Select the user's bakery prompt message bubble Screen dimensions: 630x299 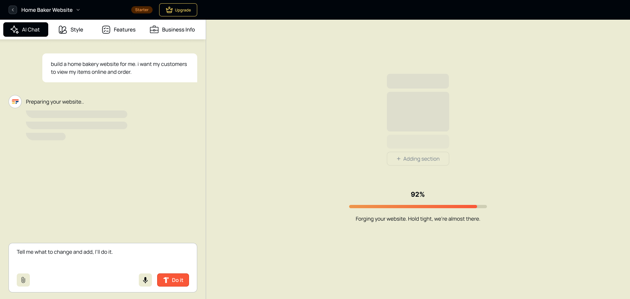[119, 68]
